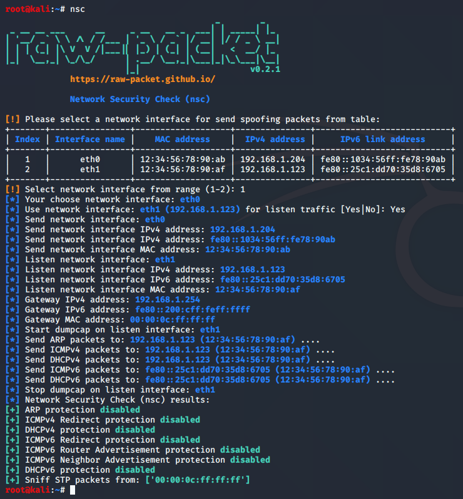Image resolution: width=463 pixels, height=499 pixels.
Task: Select the eth1 interface name cell
Action: pyautogui.click(x=90, y=169)
